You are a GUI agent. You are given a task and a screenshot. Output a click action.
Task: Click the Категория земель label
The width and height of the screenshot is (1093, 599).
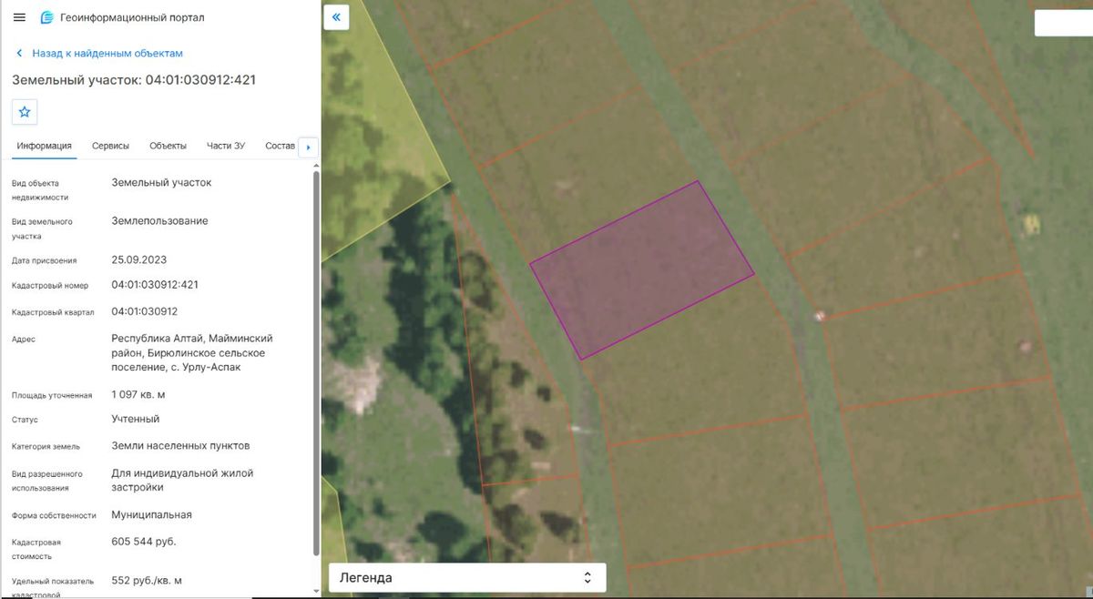click(x=46, y=447)
